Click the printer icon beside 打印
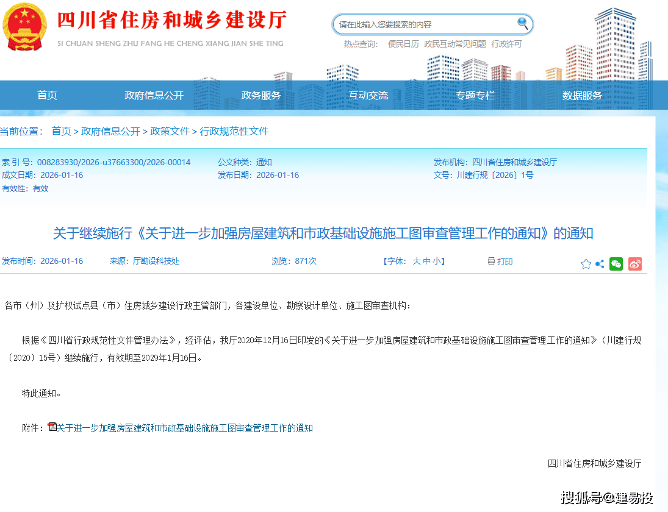668x512 pixels. pyautogui.click(x=490, y=261)
